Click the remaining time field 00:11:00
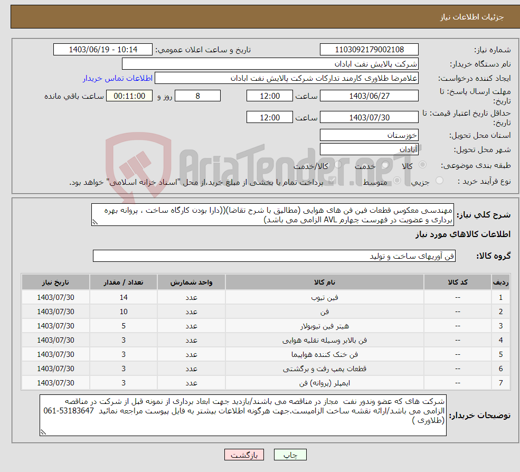This screenshot has height=472, width=520. pyautogui.click(x=129, y=96)
